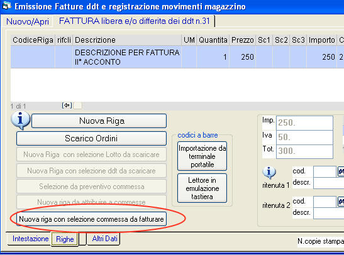Open the Altri Dati tab
Viewport: 344px width, 255px height.
[104, 239]
